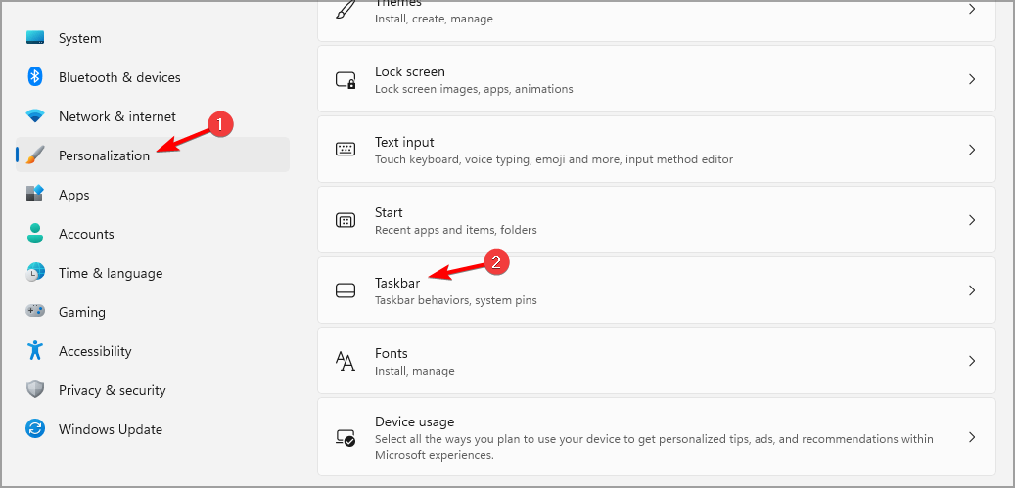Click the Gaming controller icon
This screenshot has height=488, width=1015.
[x=35, y=312]
